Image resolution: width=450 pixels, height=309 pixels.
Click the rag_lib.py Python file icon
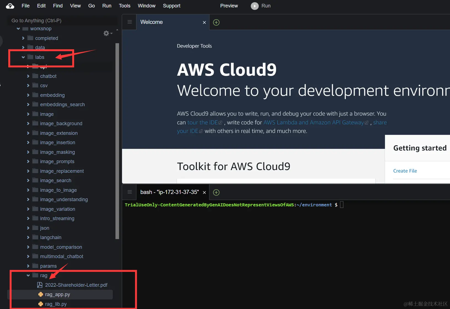[x=41, y=304]
